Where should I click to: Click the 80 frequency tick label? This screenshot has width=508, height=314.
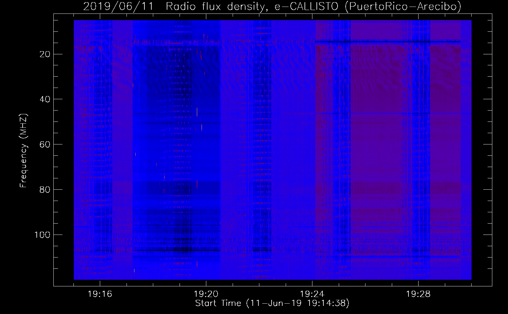[x=45, y=190]
